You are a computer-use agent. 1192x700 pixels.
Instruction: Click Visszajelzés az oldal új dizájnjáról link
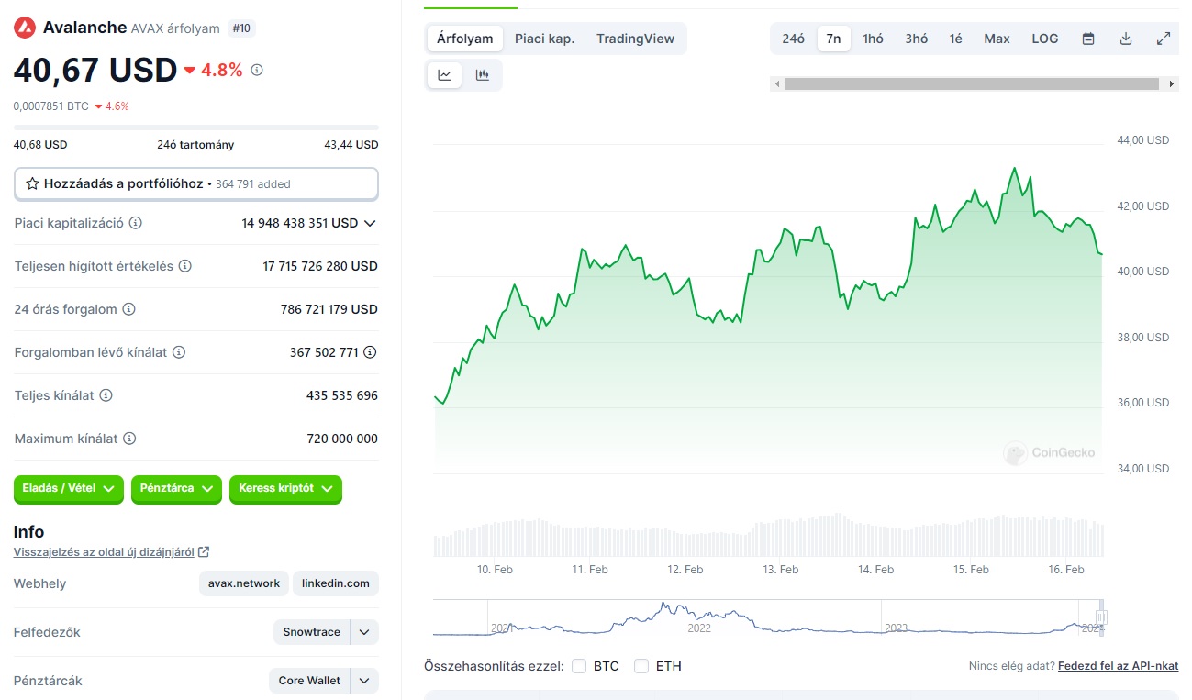pyautogui.click(x=104, y=552)
